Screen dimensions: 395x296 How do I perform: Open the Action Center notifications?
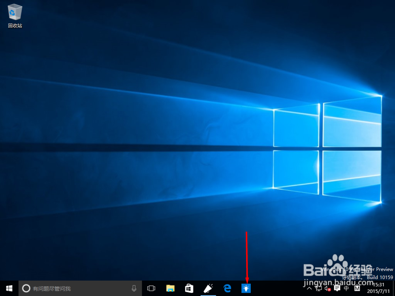pos(337,289)
